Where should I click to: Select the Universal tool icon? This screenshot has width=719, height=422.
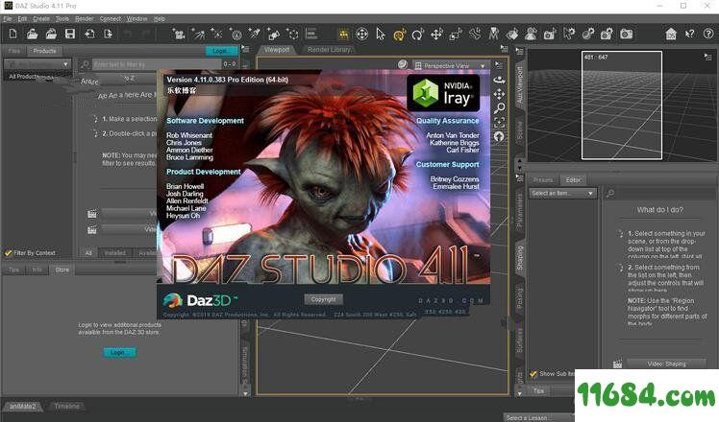click(x=361, y=35)
